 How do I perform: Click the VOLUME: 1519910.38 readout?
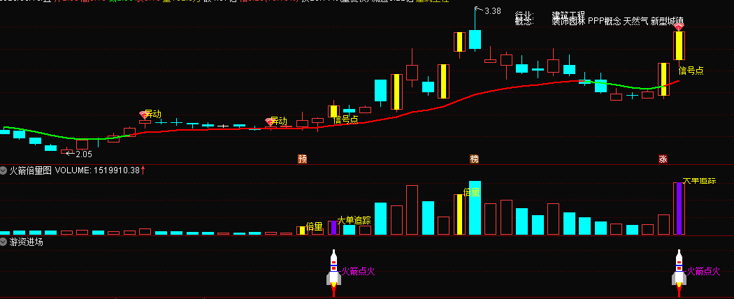[x=97, y=170]
